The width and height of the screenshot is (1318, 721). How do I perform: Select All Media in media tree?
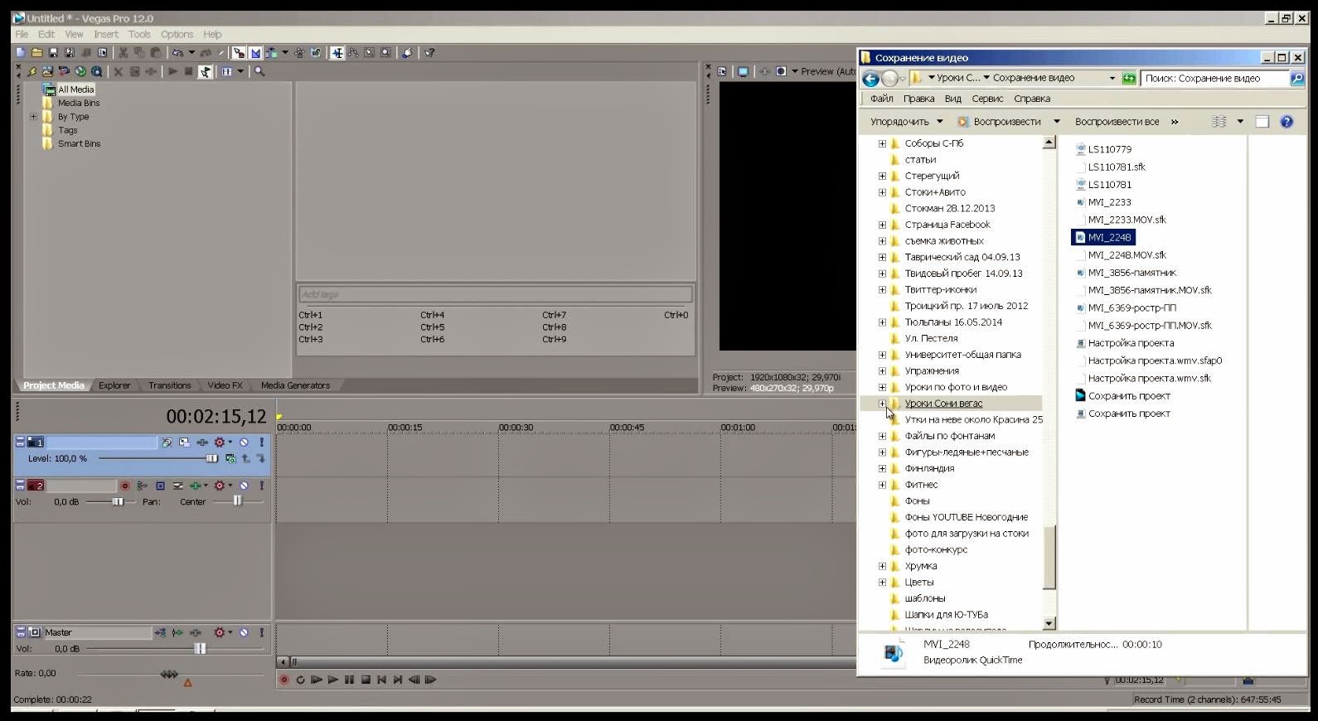click(x=75, y=90)
